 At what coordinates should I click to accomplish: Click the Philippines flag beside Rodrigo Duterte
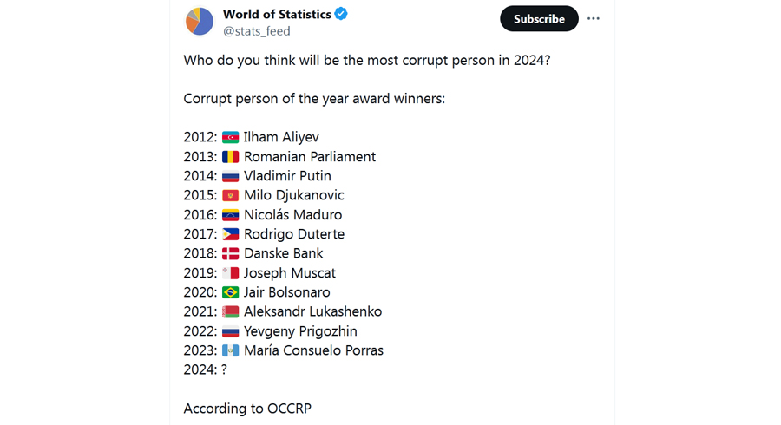(x=230, y=234)
